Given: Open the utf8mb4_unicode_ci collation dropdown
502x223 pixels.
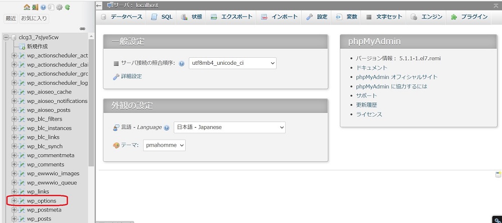Looking at the screenshot, I should (232, 63).
